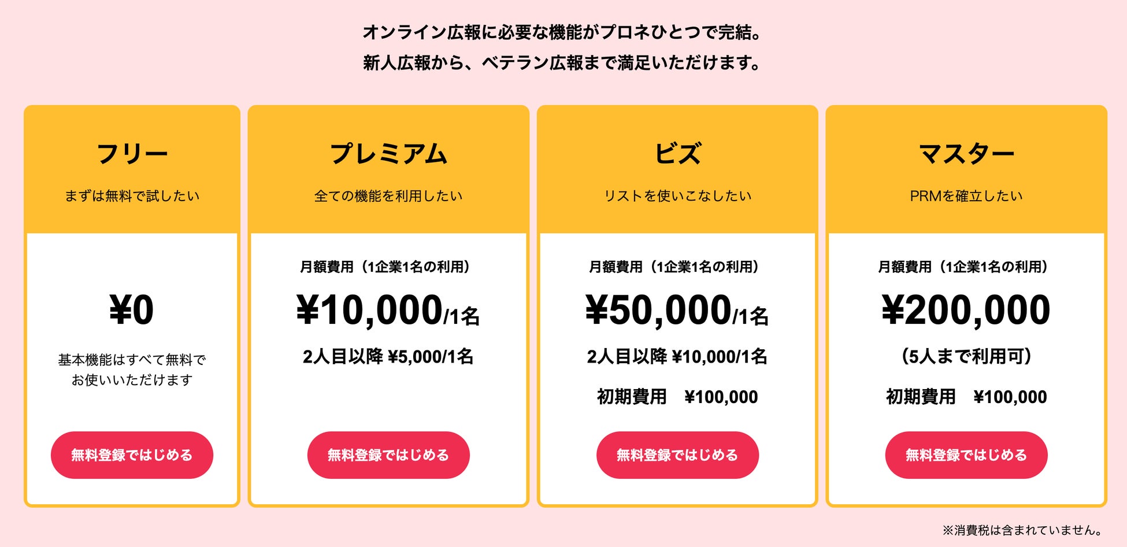The width and height of the screenshot is (1127, 547).
Task: Select the ¥50,000/1名 price figure
Action: coord(677,311)
